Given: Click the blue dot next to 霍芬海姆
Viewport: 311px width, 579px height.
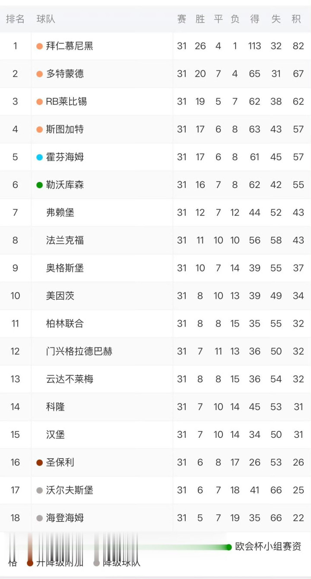Looking at the screenshot, I should (x=39, y=157).
